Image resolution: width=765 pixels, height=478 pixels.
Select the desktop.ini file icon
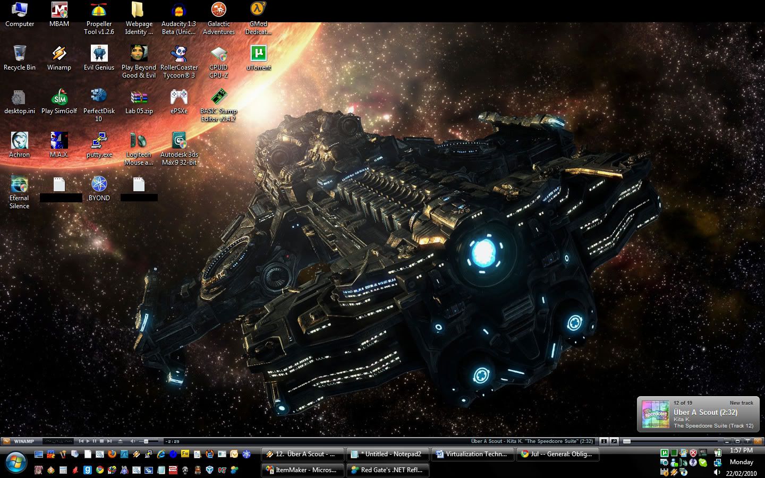tap(20, 101)
